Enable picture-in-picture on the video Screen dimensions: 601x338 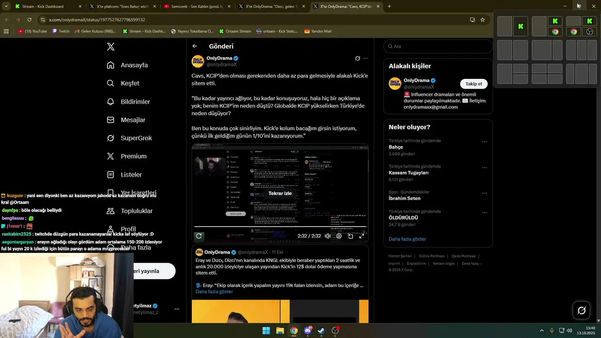point(350,236)
